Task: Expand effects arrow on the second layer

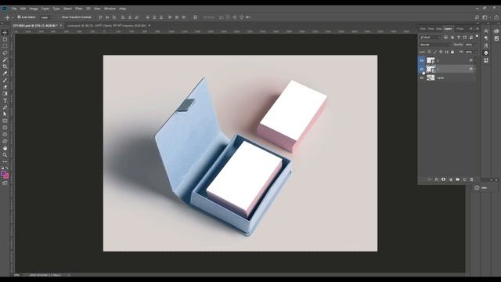Action: tap(475, 69)
